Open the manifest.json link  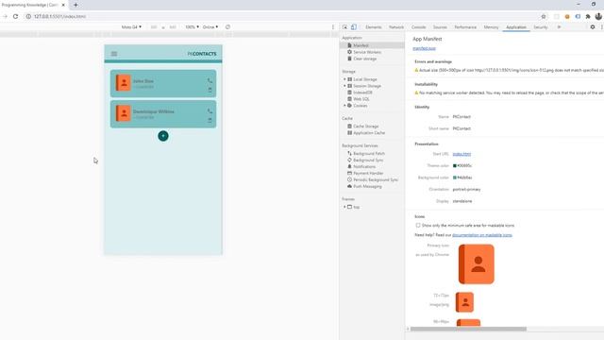pyautogui.click(x=424, y=48)
